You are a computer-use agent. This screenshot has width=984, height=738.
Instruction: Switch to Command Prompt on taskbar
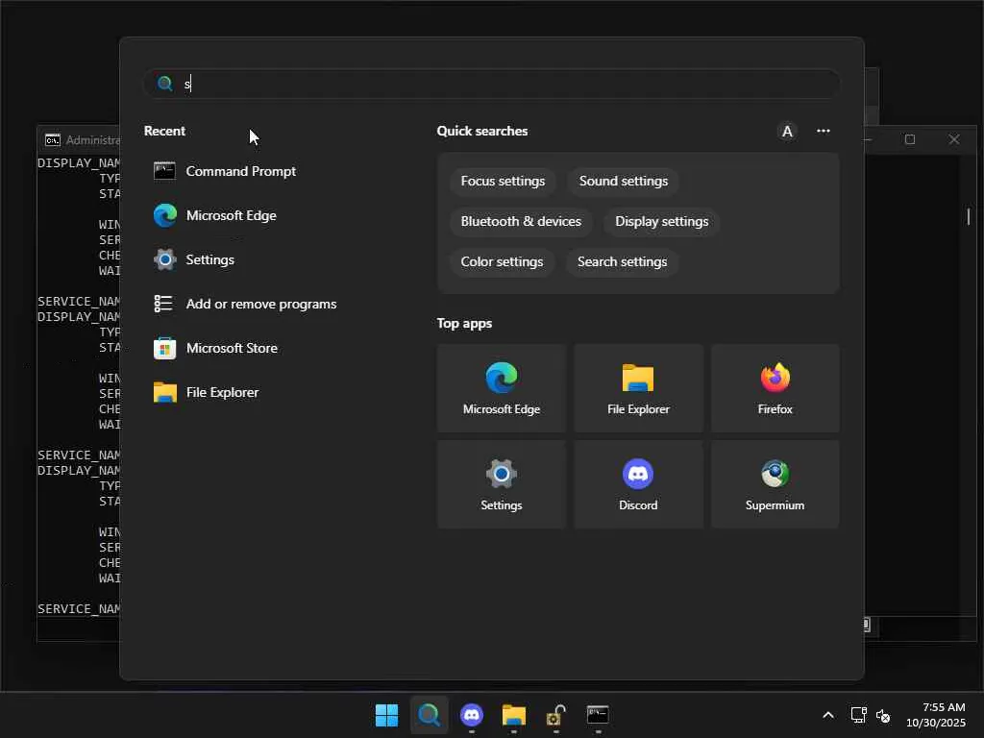point(598,715)
